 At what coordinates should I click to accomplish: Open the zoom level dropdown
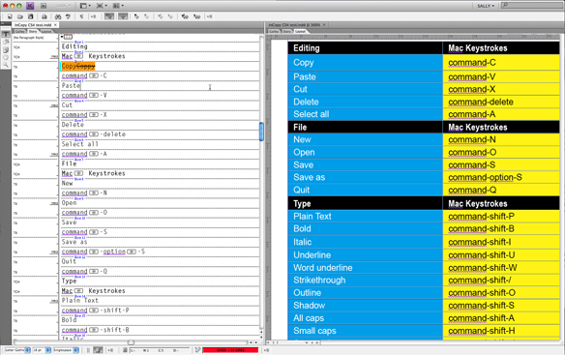click(64, 6)
